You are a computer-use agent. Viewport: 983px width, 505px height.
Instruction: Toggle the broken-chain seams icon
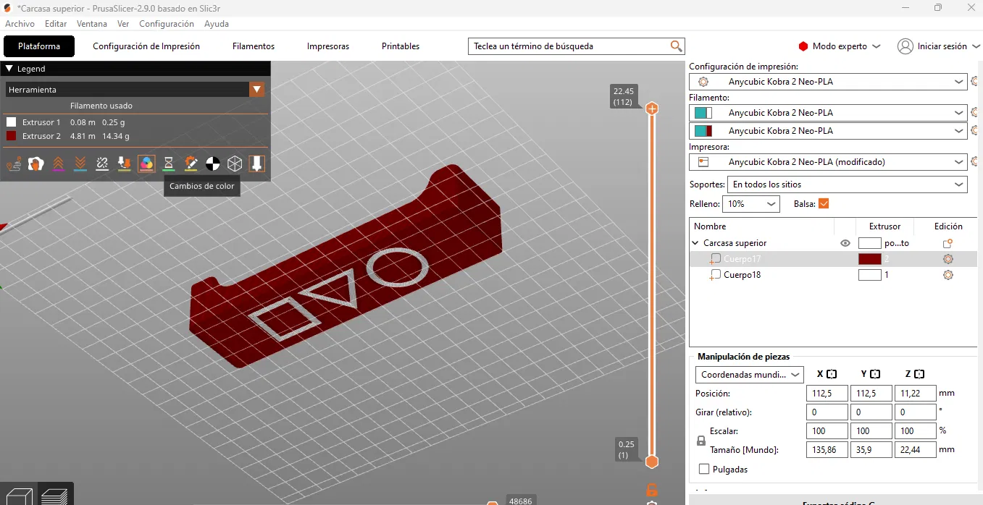tap(102, 164)
